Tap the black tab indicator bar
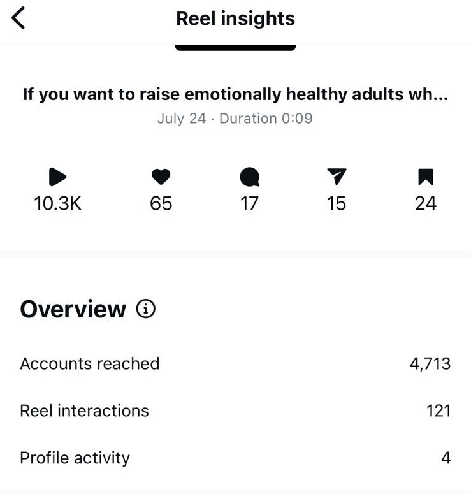Screen dimensions: 471x494 click(235, 48)
